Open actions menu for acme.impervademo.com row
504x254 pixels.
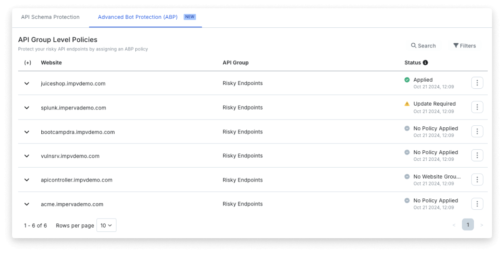(x=477, y=204)
